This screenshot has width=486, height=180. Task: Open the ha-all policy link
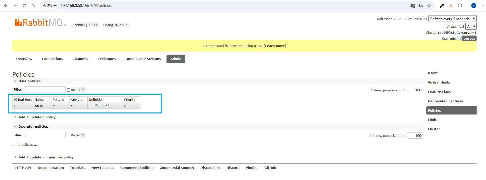39,106
